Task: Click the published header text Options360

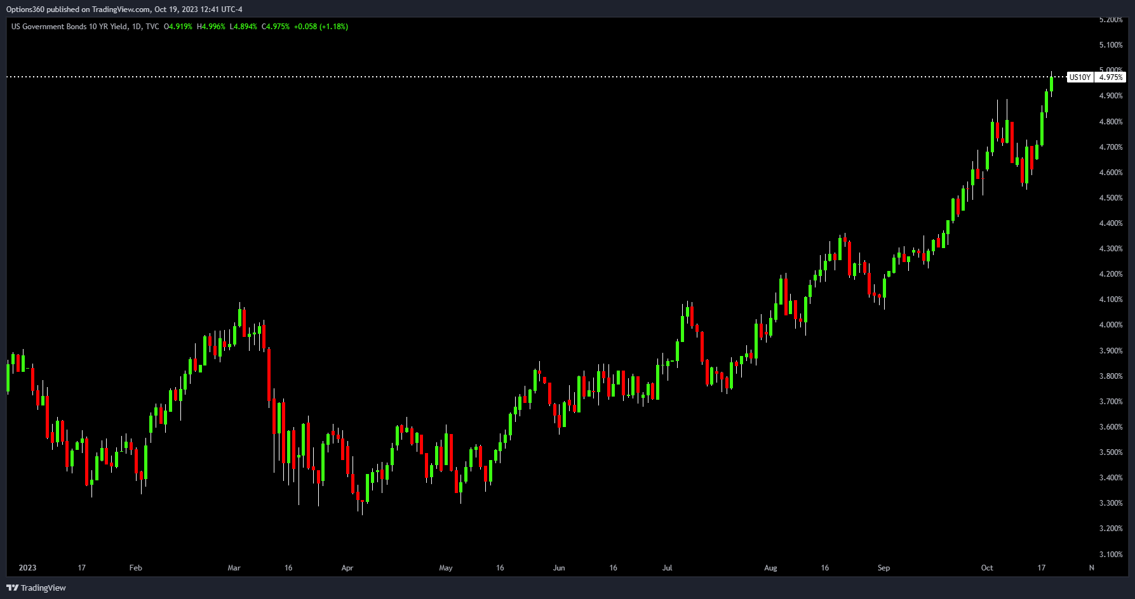Action: pos(25,10)
